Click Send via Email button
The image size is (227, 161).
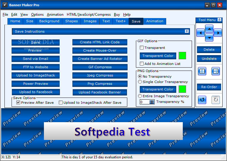36,59
